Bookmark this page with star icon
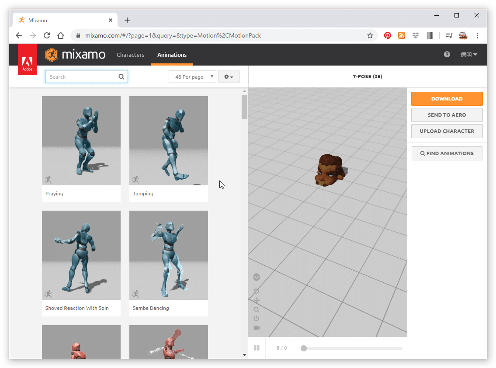496x368 pixels. coord(370,35)
